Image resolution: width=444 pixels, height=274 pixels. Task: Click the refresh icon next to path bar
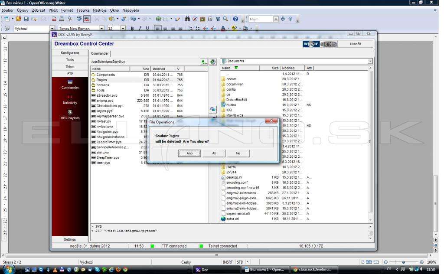213,62
